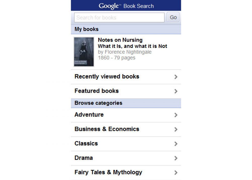
Task: Open the Notes on Nursing cover thumbnail
Action: click(84, 52)
